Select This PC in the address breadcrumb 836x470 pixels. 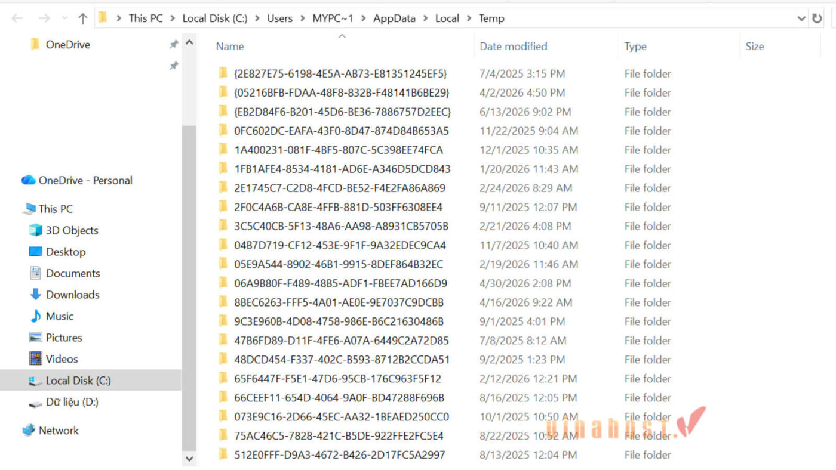(x=146, y=18)
